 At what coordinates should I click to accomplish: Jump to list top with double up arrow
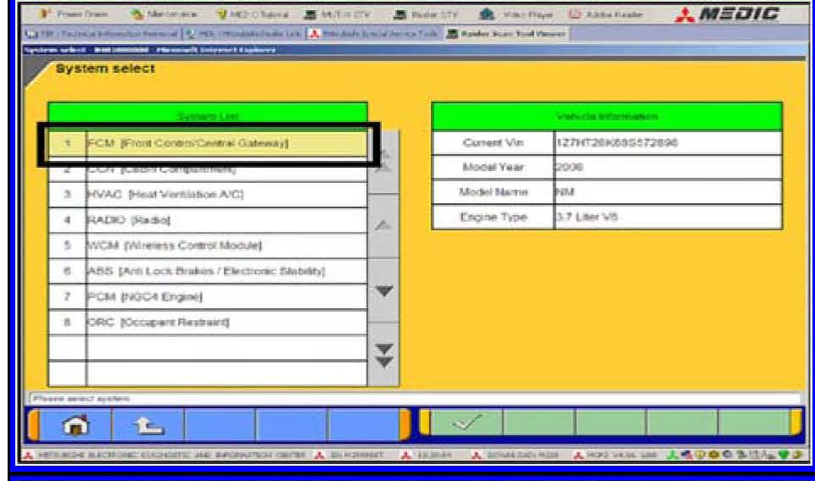384,161
